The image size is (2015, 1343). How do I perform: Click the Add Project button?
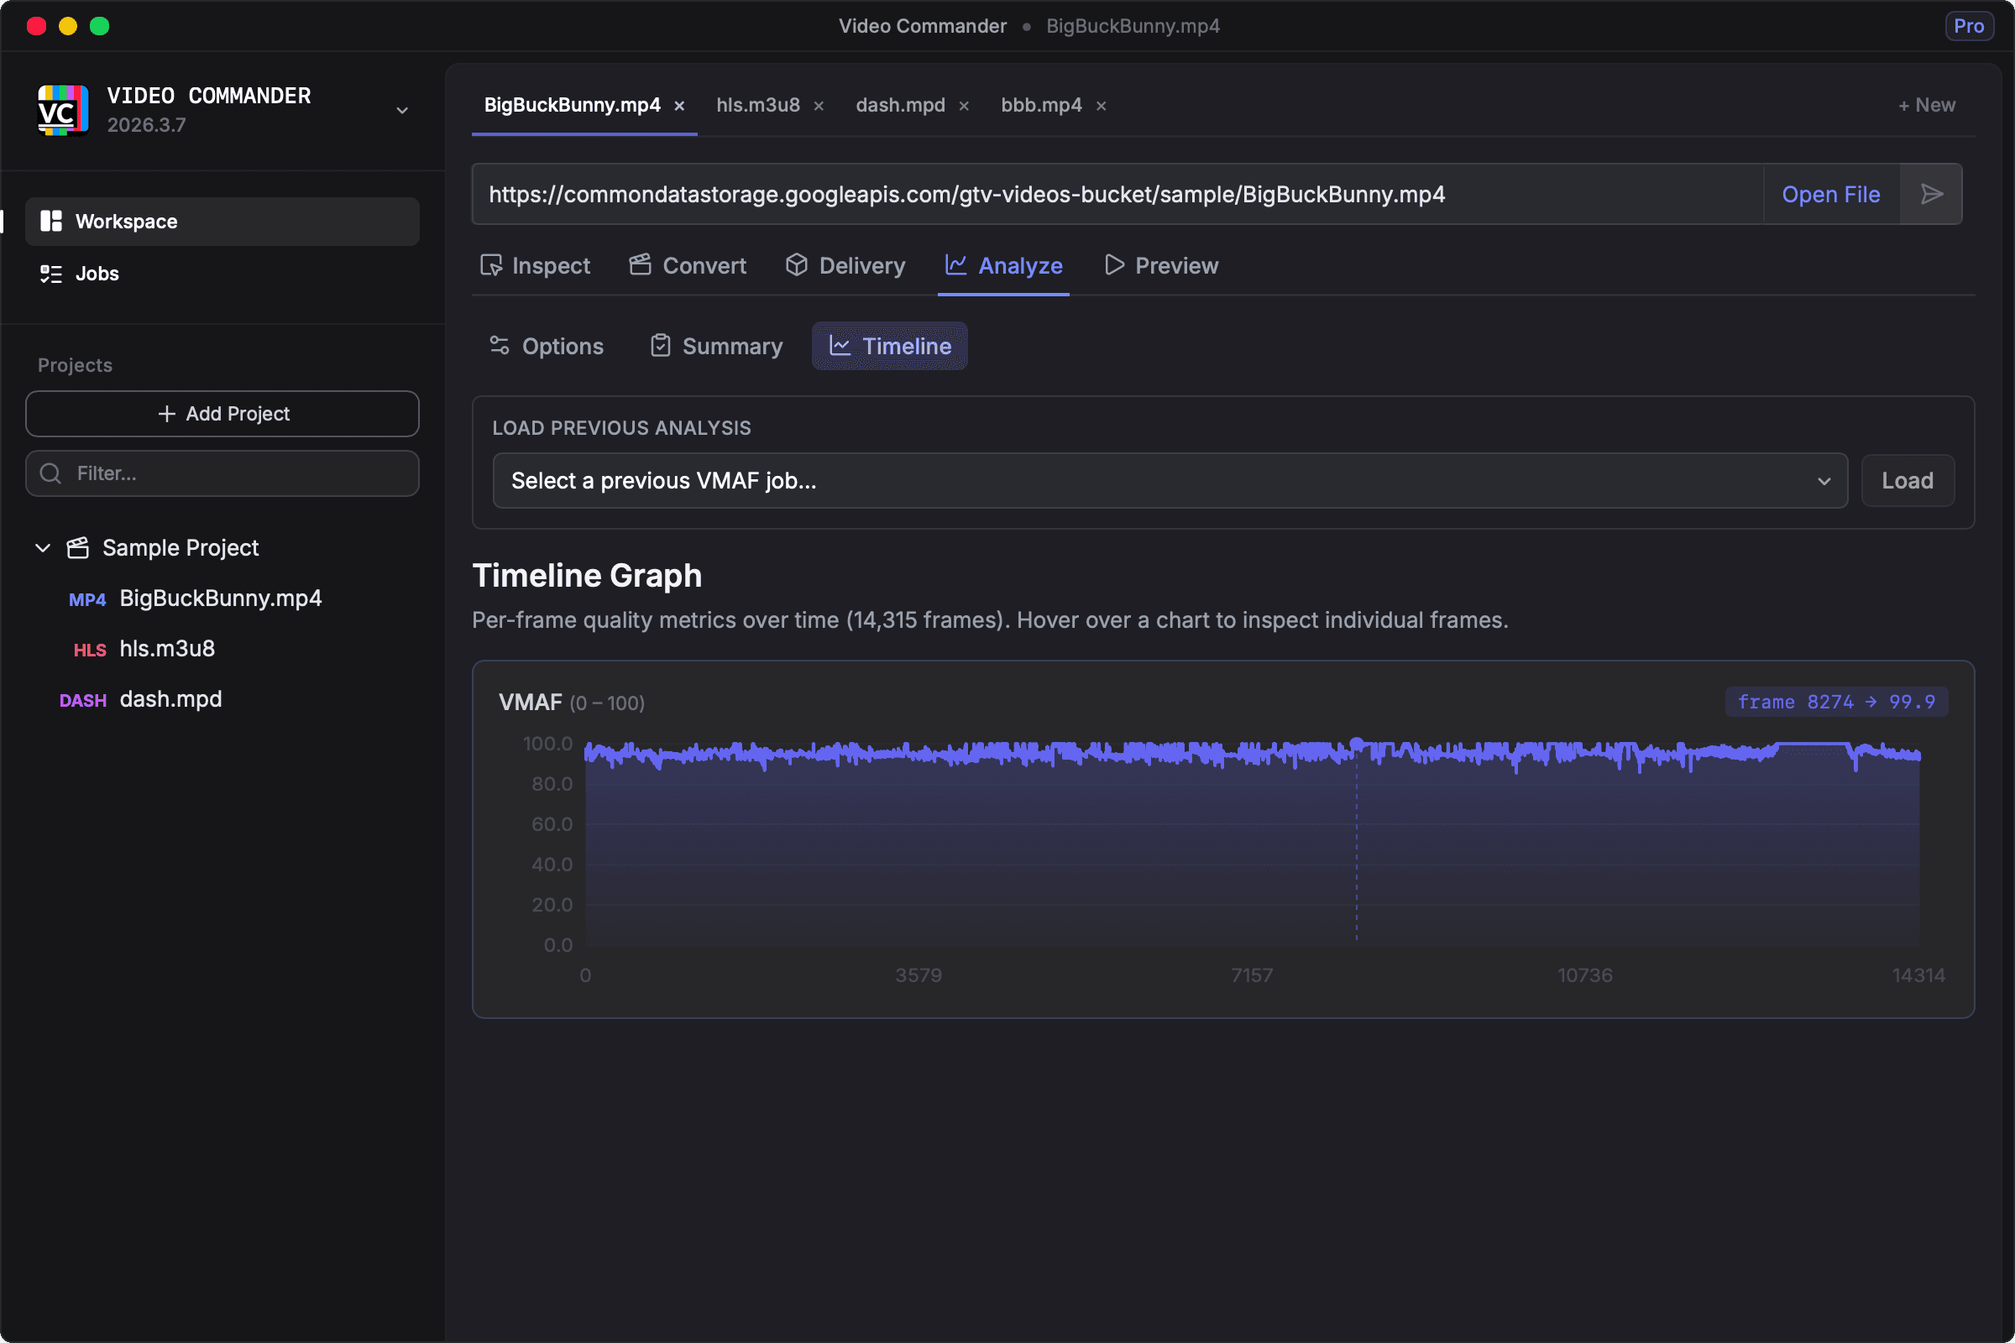pyautogui.click(x=222, y=414)
